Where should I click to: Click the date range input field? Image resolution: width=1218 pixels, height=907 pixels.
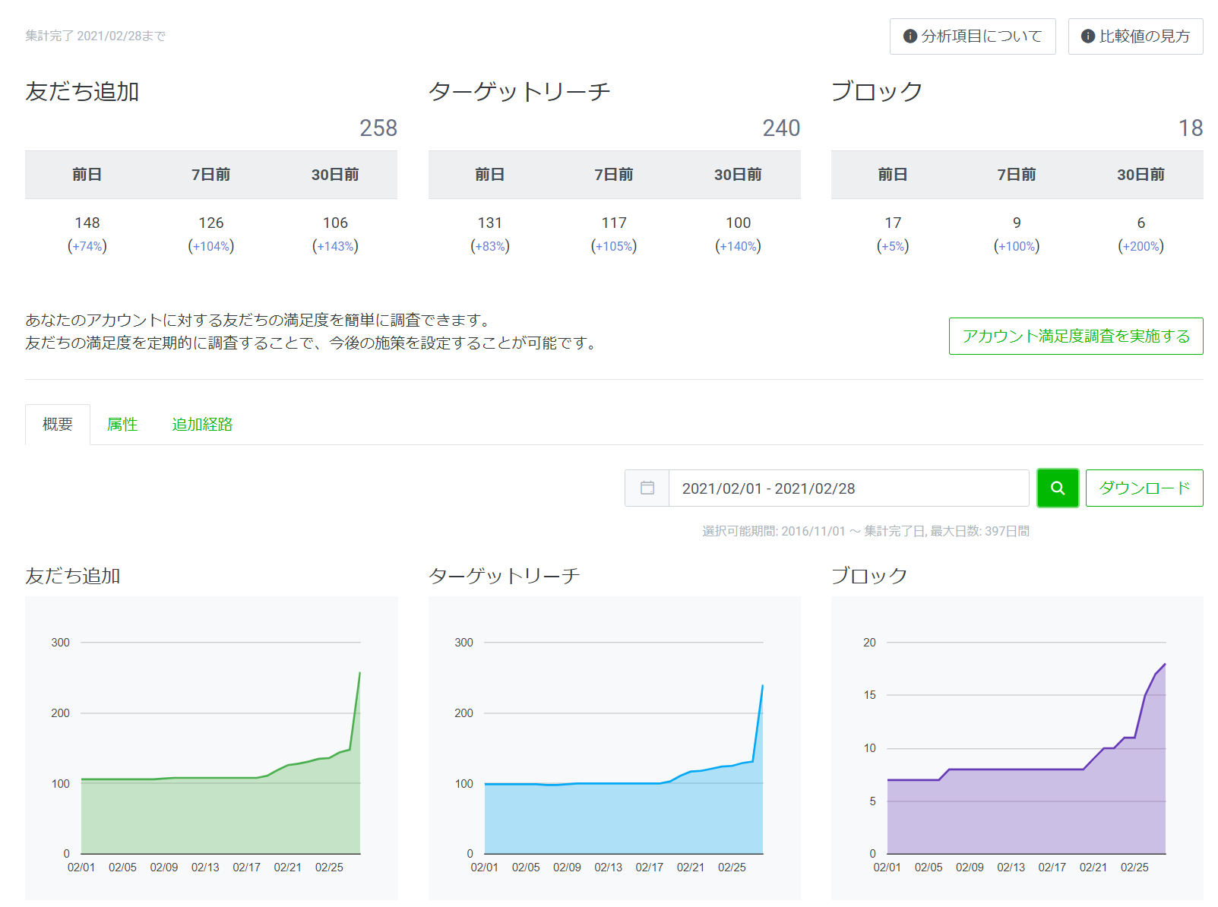(848, 488)
